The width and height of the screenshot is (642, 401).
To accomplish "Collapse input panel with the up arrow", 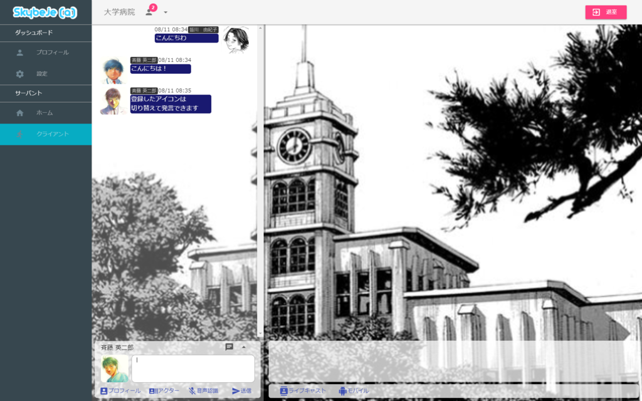I will coord(244,347).
